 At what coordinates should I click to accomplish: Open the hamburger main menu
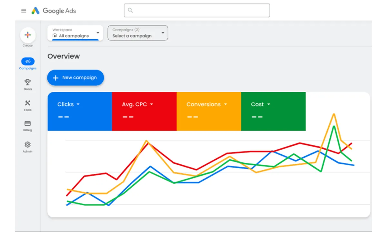pyautogui.click(x=24, y=11)
